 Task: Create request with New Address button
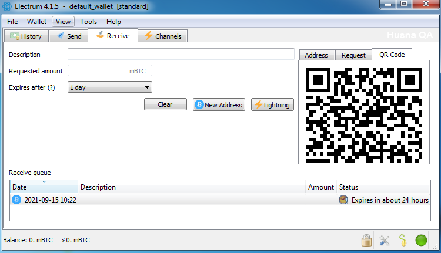tap(219, 104)
